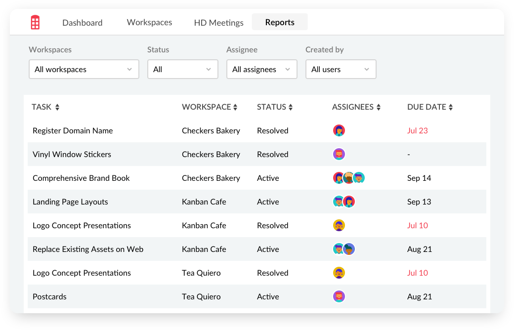Click the Replace Existing Assets on Web row
The image size is (514, 330).
click(x=88, y=249)
